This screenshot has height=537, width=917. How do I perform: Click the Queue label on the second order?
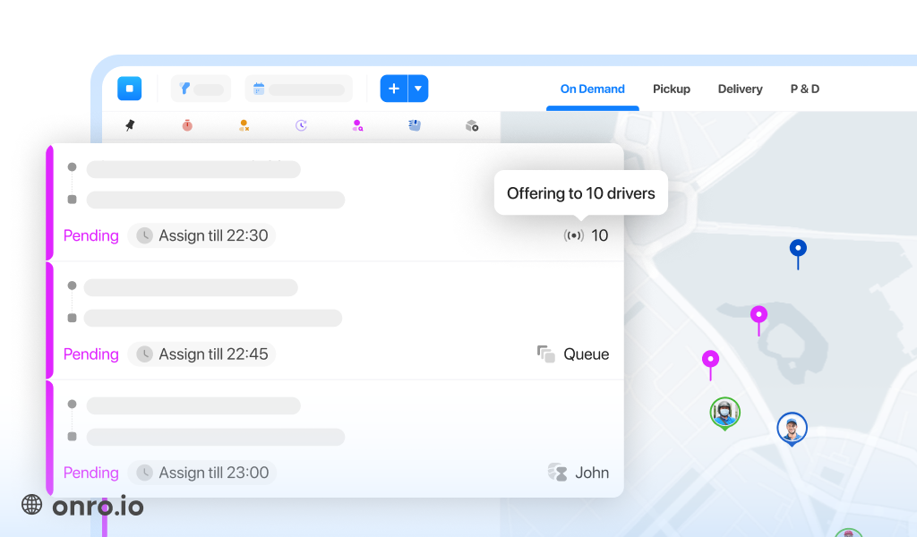[586, 354]
